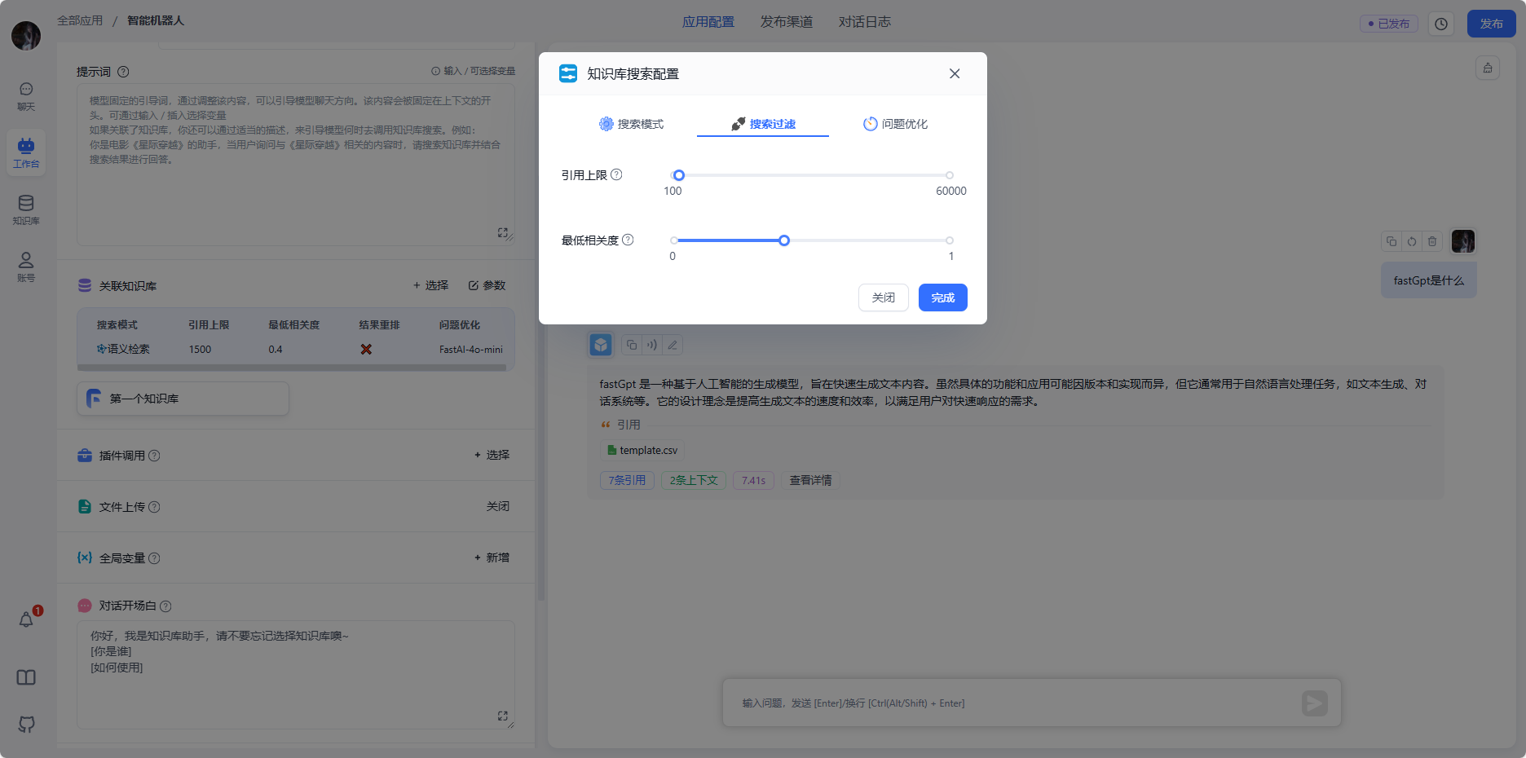The width and height of the screenshot is (1526, 758).
Task: Expand the opening message textarea icon
Action: 503,716
